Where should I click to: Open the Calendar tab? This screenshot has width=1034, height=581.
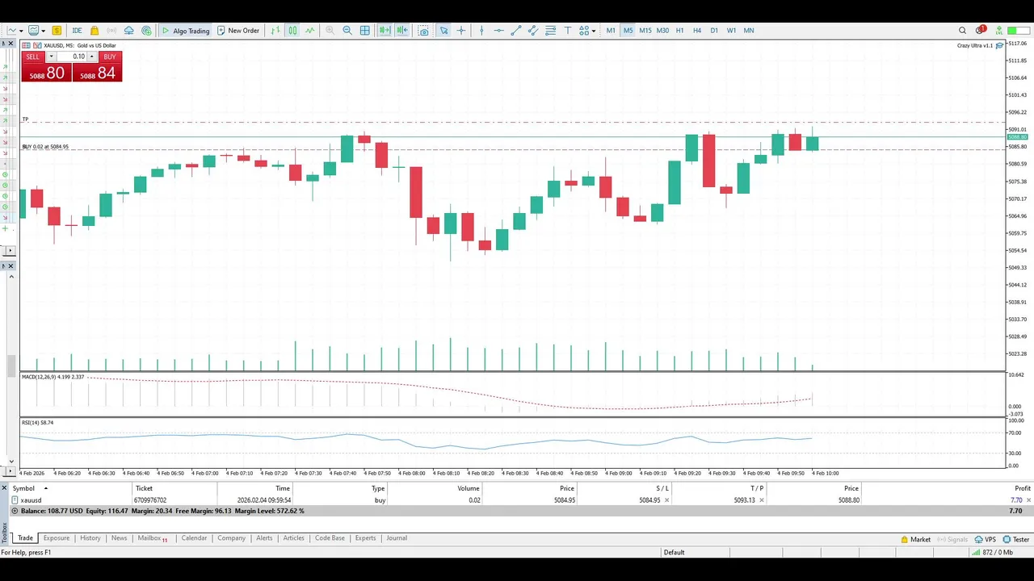click(194, 538)
